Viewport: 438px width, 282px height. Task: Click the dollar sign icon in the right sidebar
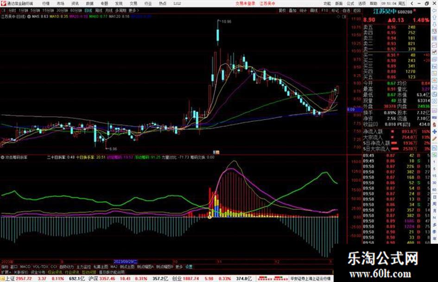(x=435, y=125)
